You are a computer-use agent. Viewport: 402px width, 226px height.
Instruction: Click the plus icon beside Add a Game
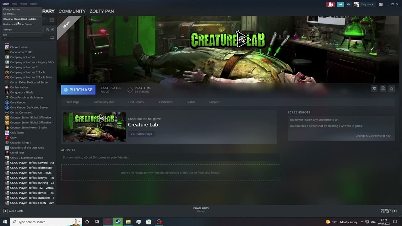point(5,211)
